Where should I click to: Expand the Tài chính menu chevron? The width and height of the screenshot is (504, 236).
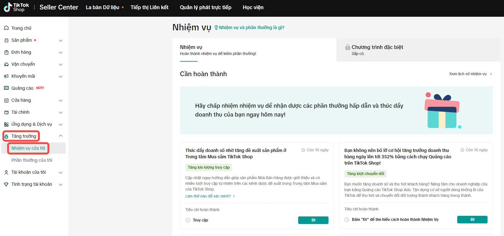[61, 112]
